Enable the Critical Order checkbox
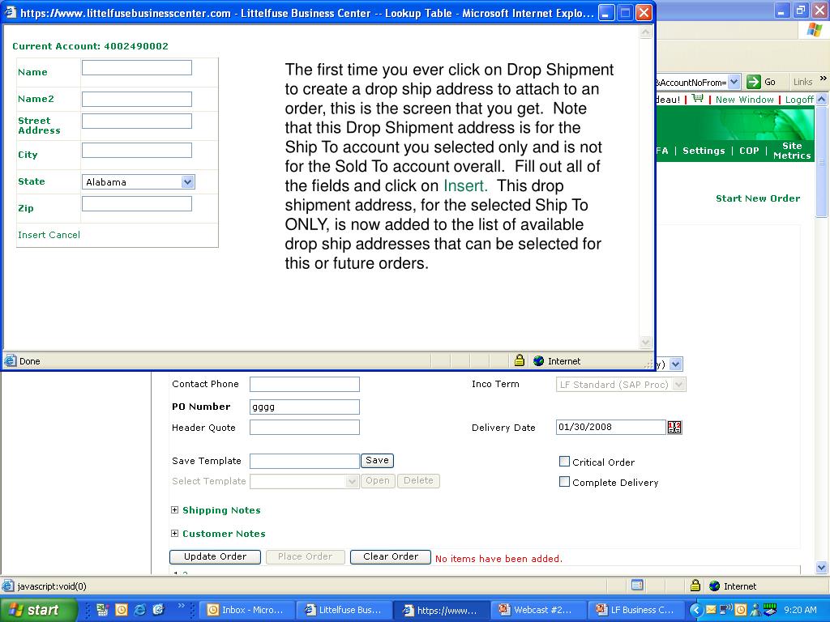 pos(564,461)
